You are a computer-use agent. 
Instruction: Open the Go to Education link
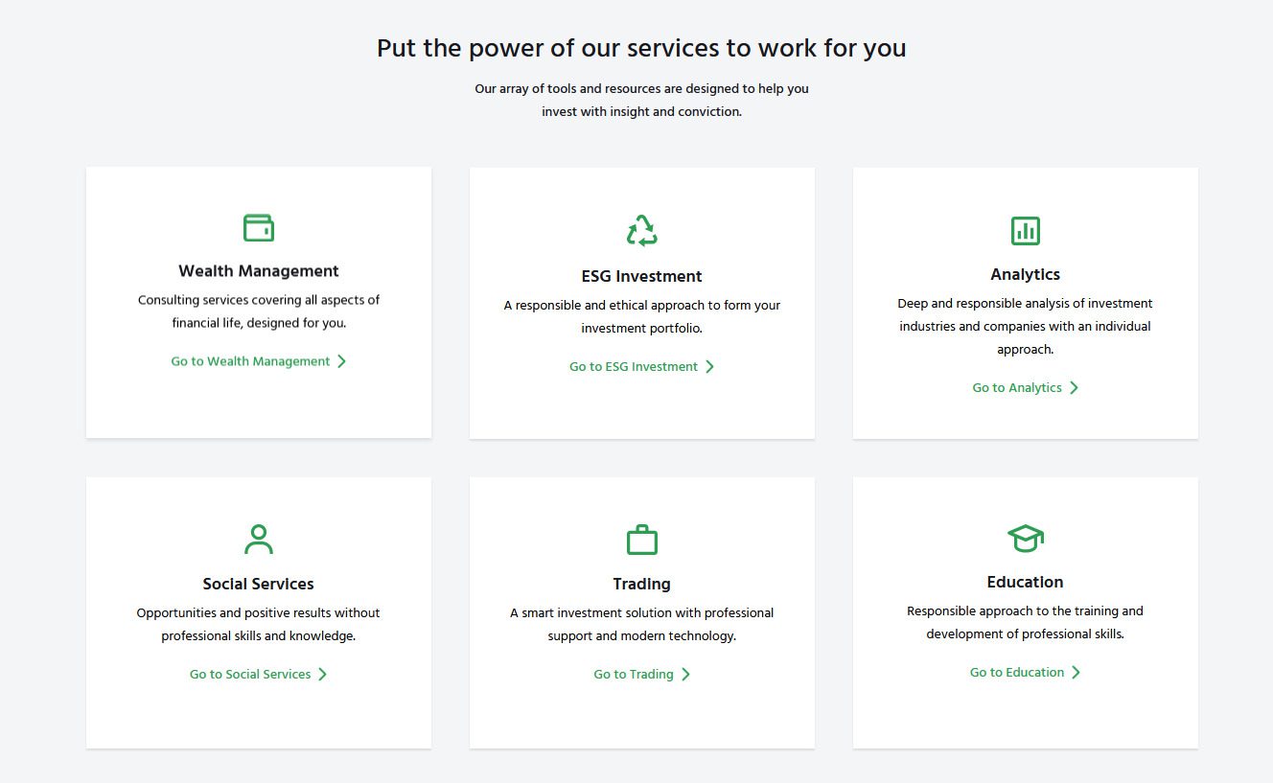coord(1026,672)
